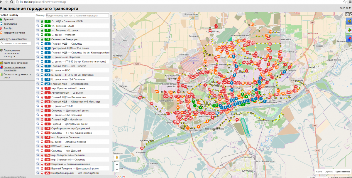Select the OpenStreetMap layer
This screenshot has height=178, width=352.
tap(343, 172)
